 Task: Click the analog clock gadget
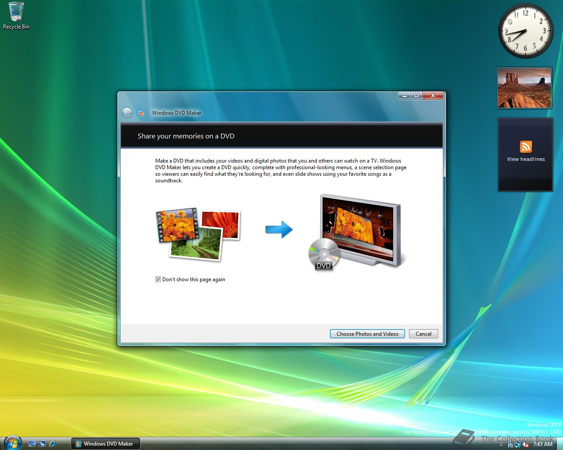click(x=526, y=31)
